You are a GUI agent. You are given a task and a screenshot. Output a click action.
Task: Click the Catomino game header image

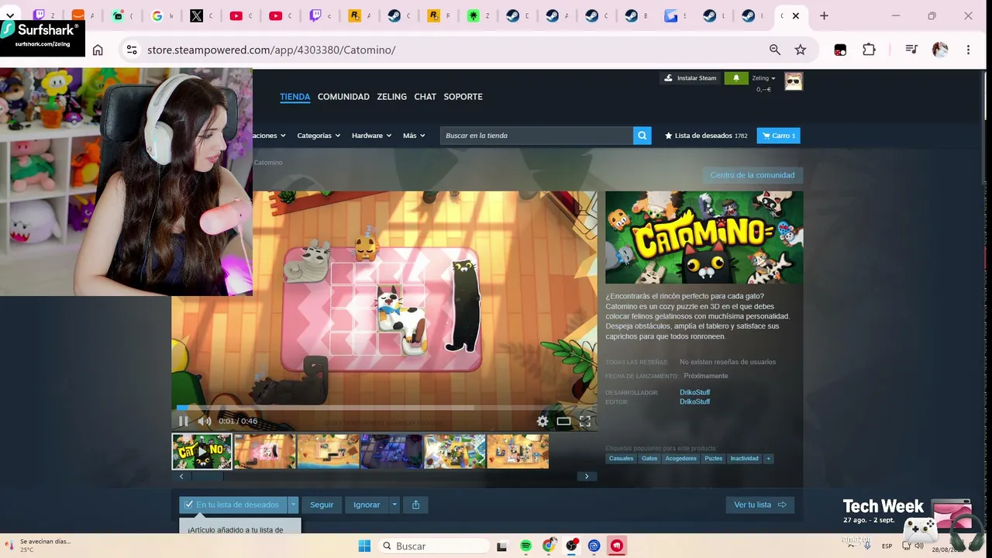pos(704,238)
